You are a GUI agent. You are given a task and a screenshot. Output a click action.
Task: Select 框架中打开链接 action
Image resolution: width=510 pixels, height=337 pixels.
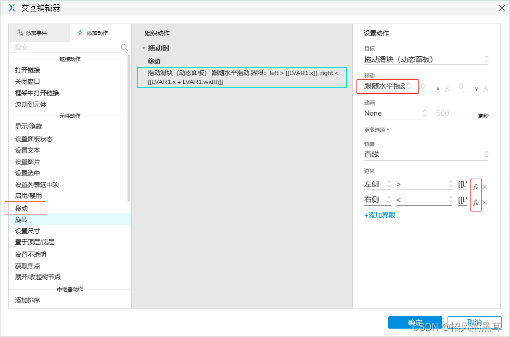37,93
